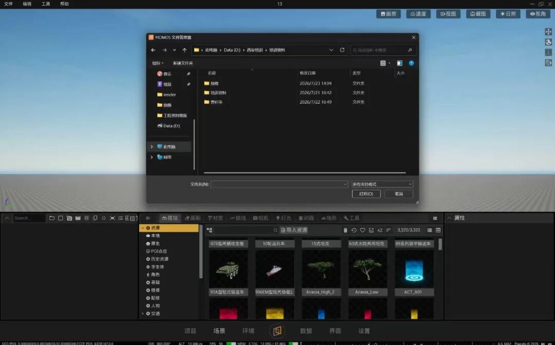Open the 文件 menu
555x345 pixels.
(9, 4)
